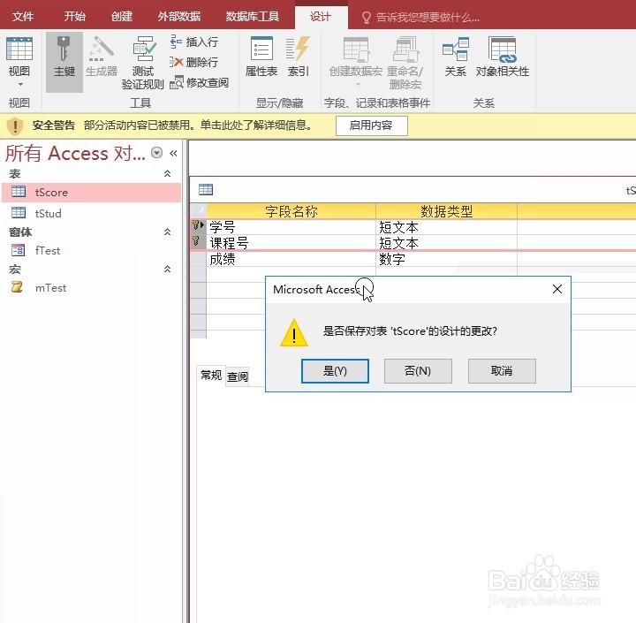This screenshot has height=623, width=636.
Task: Click the 数字 data type cell
Action: pos(446,259)
